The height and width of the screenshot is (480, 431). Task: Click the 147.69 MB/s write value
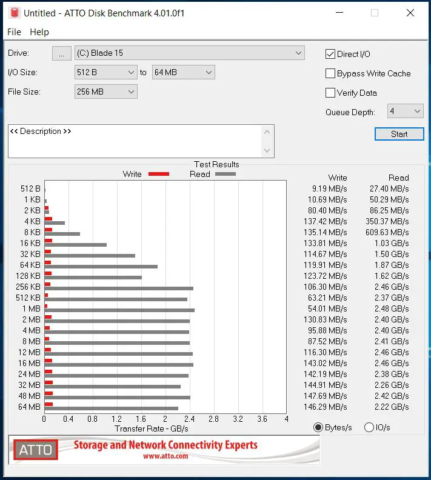[x=326, y=396]
